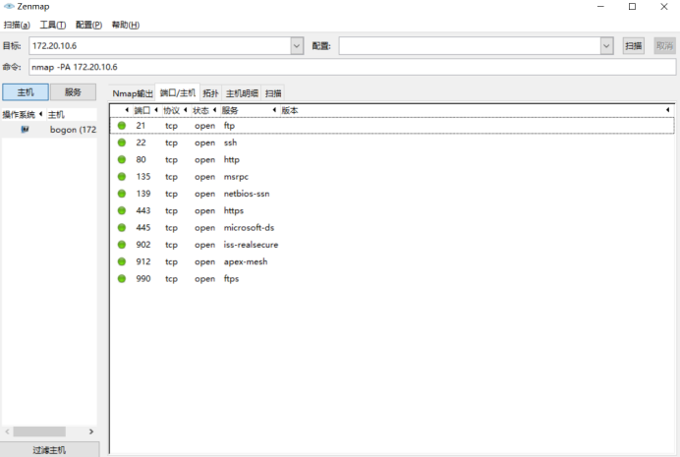
Task: Switch to the 拓扑 tab
Action: tap(210, 93)
